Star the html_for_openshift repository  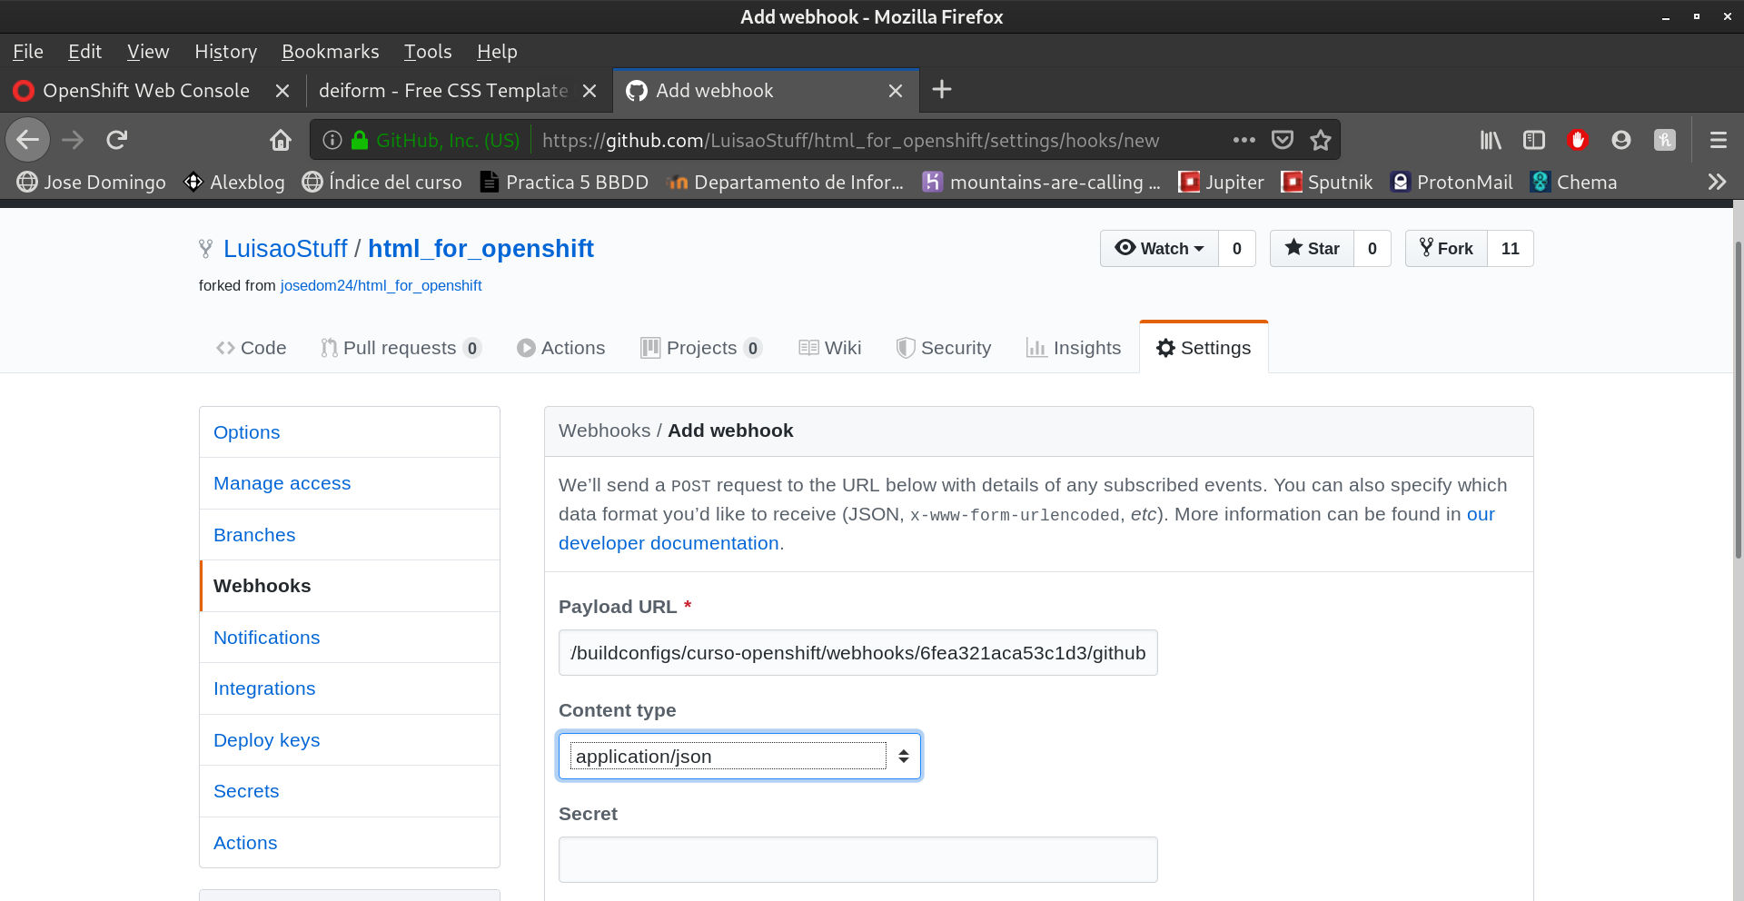[x=1312, y=249]
